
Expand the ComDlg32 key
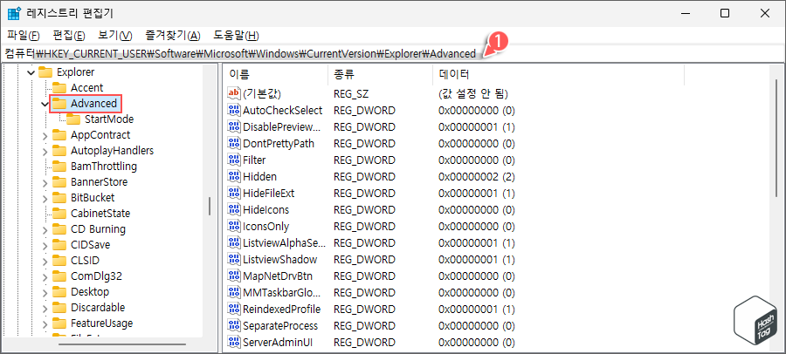click(x=45, y=276)
